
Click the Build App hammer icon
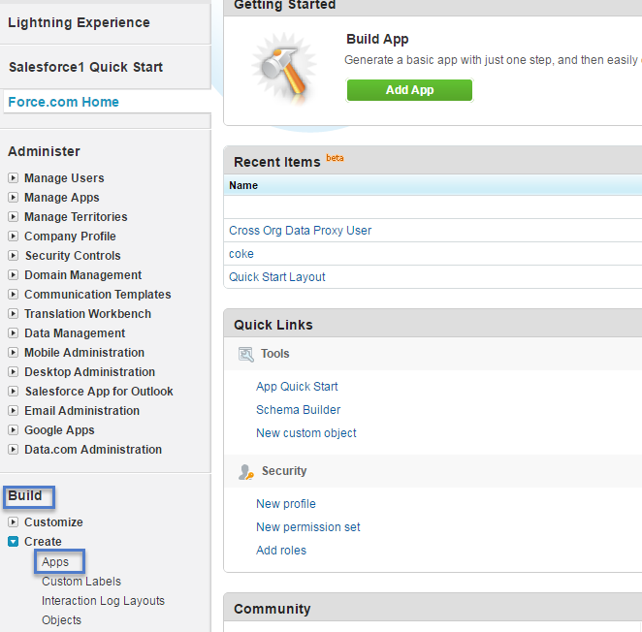279,68
